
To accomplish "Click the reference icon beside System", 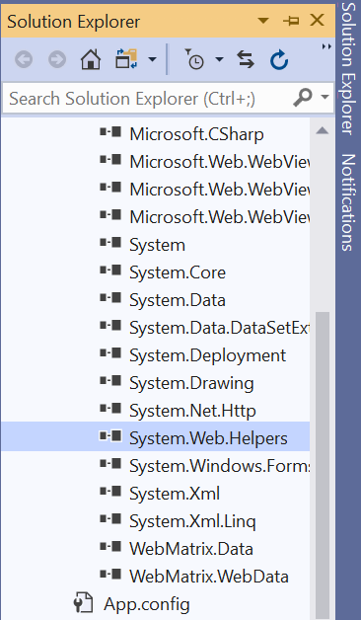I will (110, 243).
